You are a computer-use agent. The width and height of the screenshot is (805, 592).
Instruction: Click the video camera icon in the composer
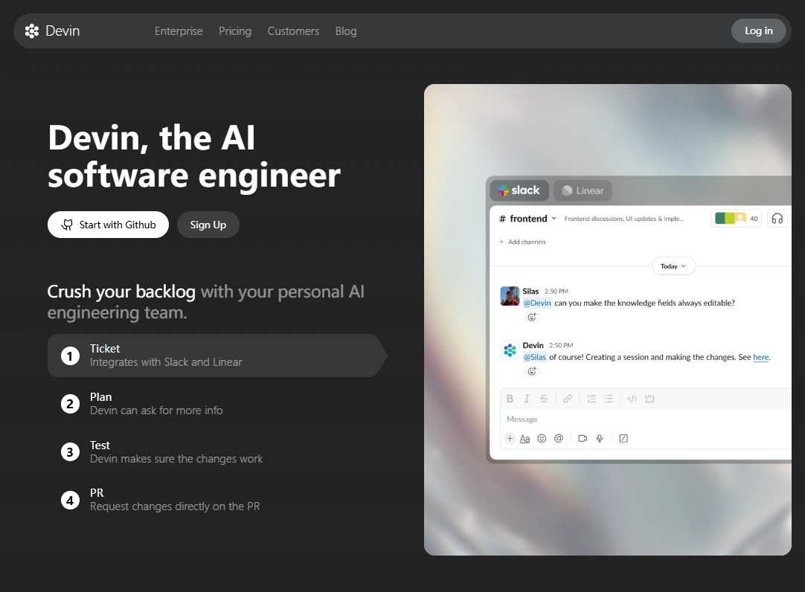click(583, 439)
